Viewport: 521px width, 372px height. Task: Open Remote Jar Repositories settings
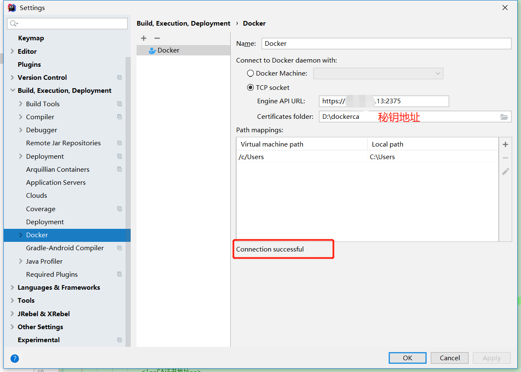point(63,143)
